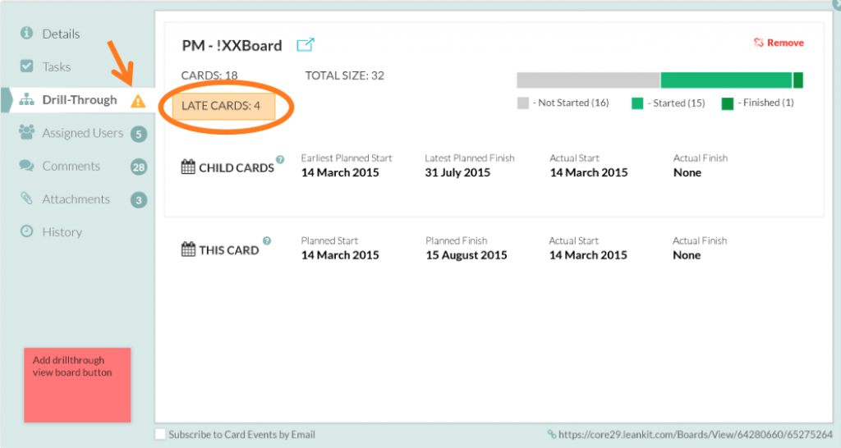Click the Child Cards calendar icon
This screenshot has width=841, height=448.
point(188,167)
